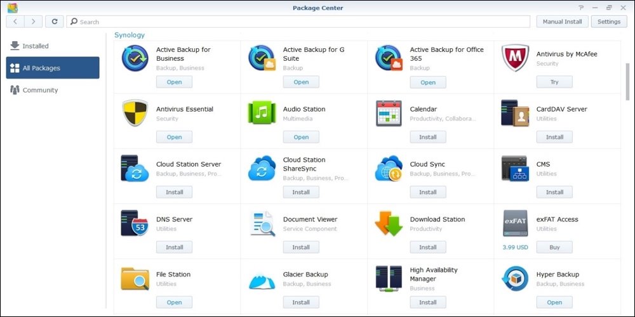
Task: Install the CardDAV Server package
Action: coord(554,137)
